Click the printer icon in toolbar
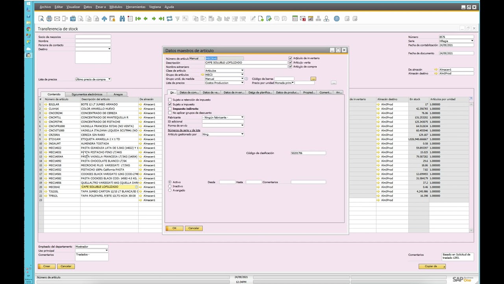Image resolution: width=504 pixels, height=284 pixels. point(49,19)
